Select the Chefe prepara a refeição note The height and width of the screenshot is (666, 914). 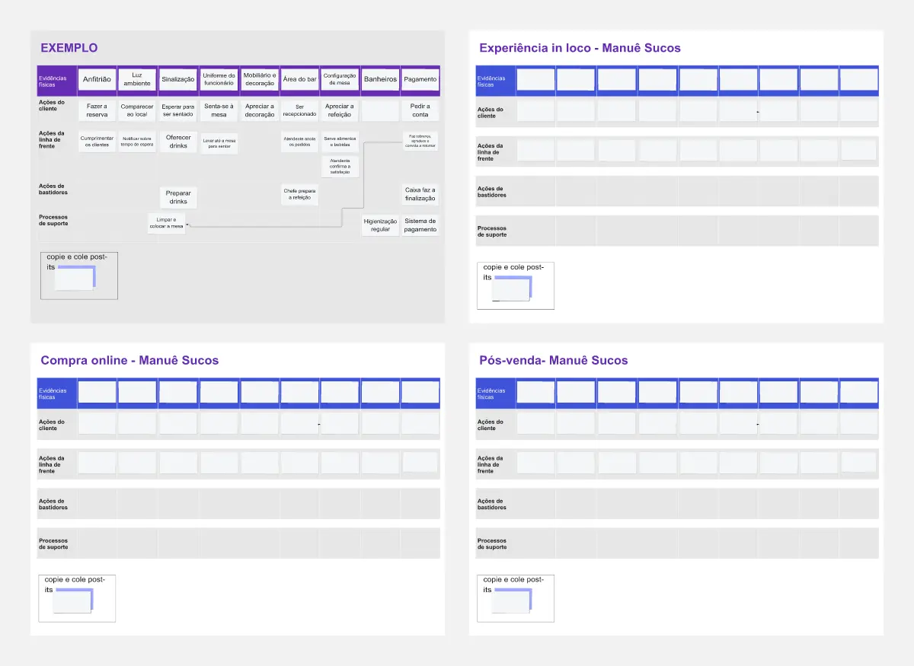(299, 194)
